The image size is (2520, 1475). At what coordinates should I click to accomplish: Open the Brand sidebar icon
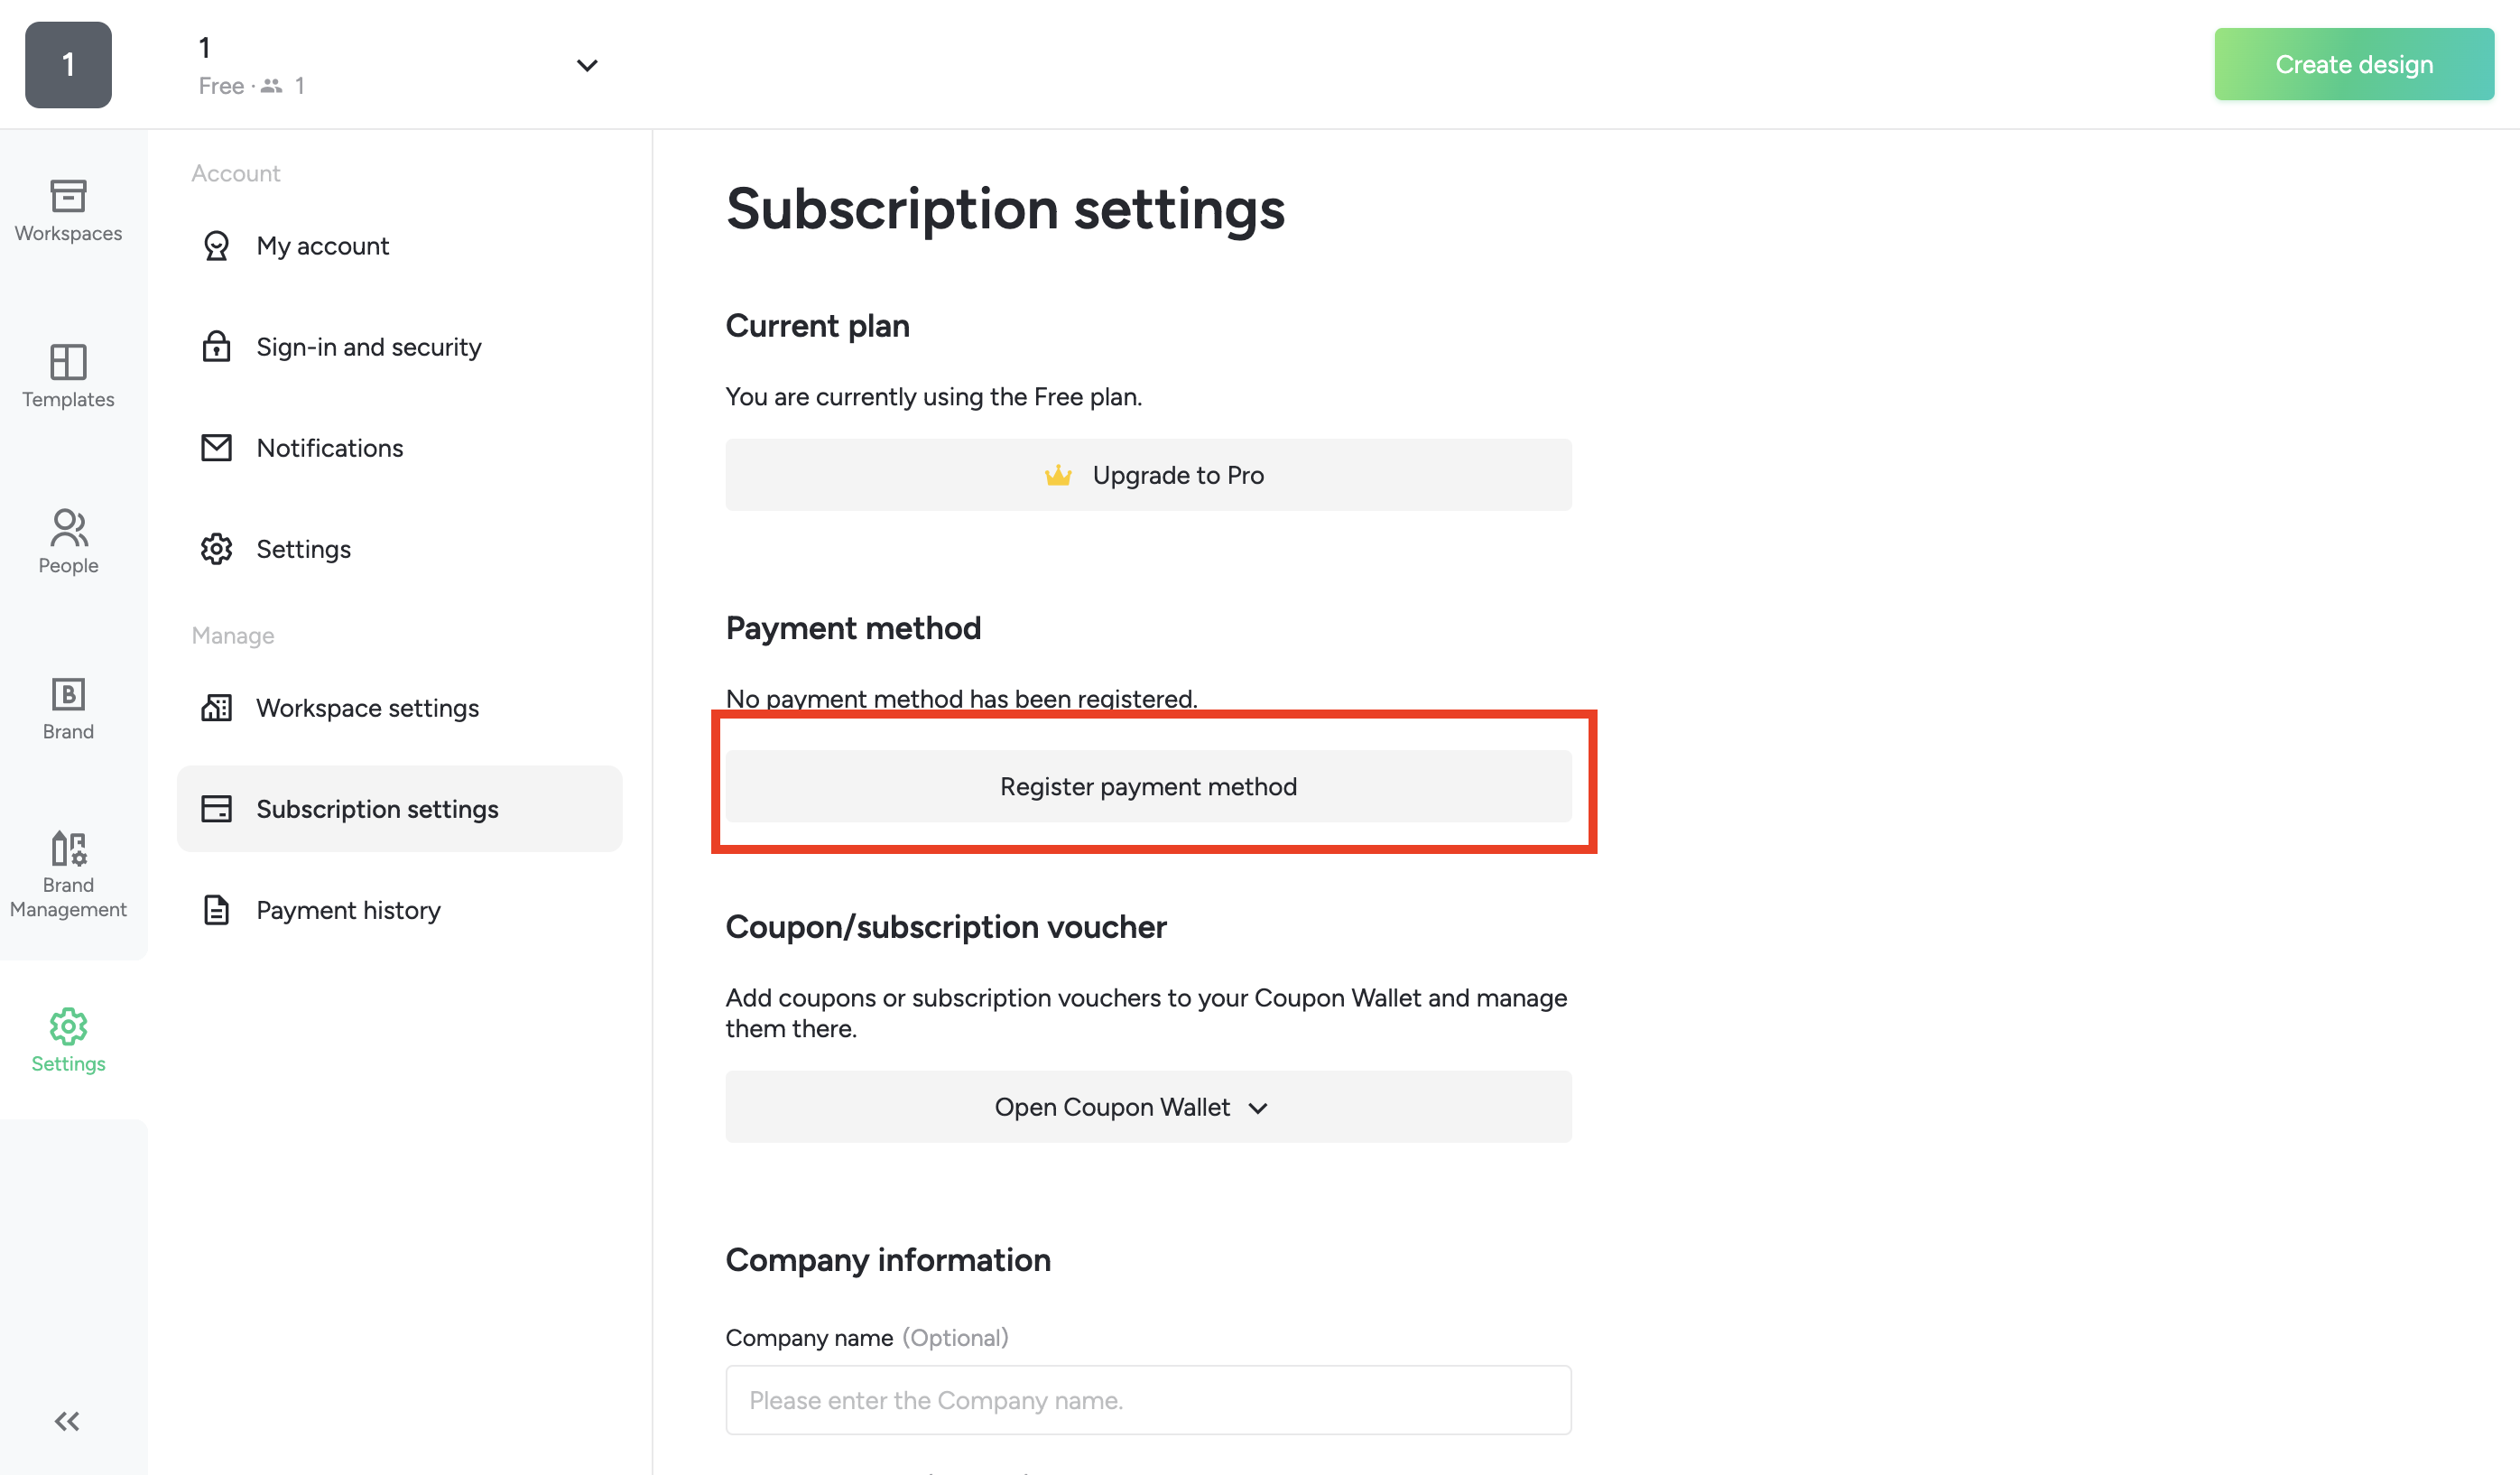tap(68, 707)
